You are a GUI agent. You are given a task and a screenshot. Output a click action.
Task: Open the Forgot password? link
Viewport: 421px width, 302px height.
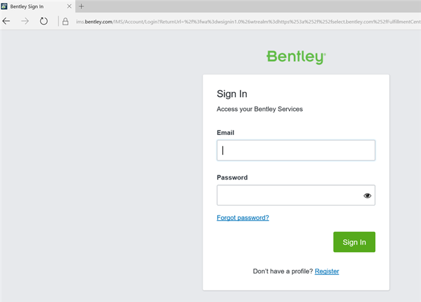pyautogui.click(x=243, y=218)
